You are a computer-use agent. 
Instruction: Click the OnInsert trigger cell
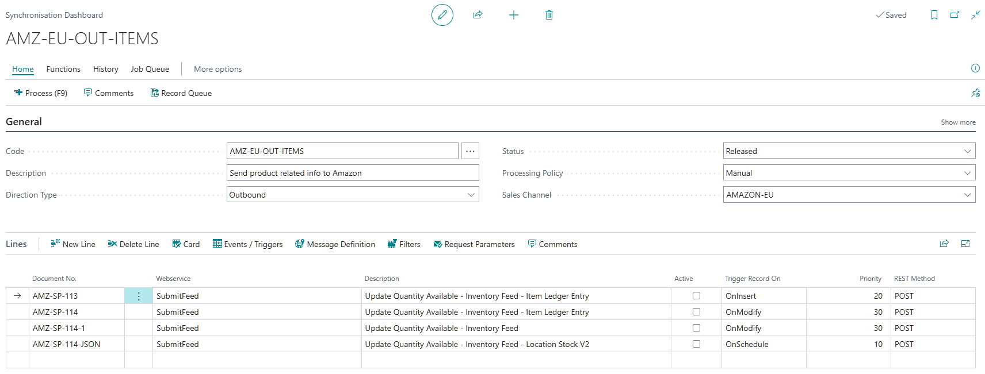(x=764, y=296)
